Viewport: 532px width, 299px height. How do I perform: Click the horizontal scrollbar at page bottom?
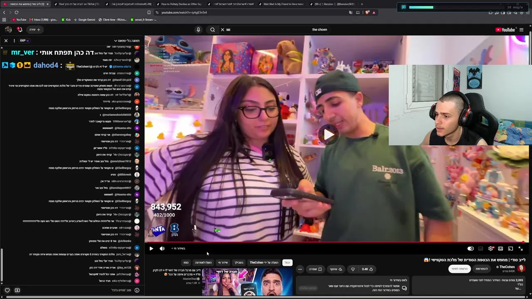266,297
